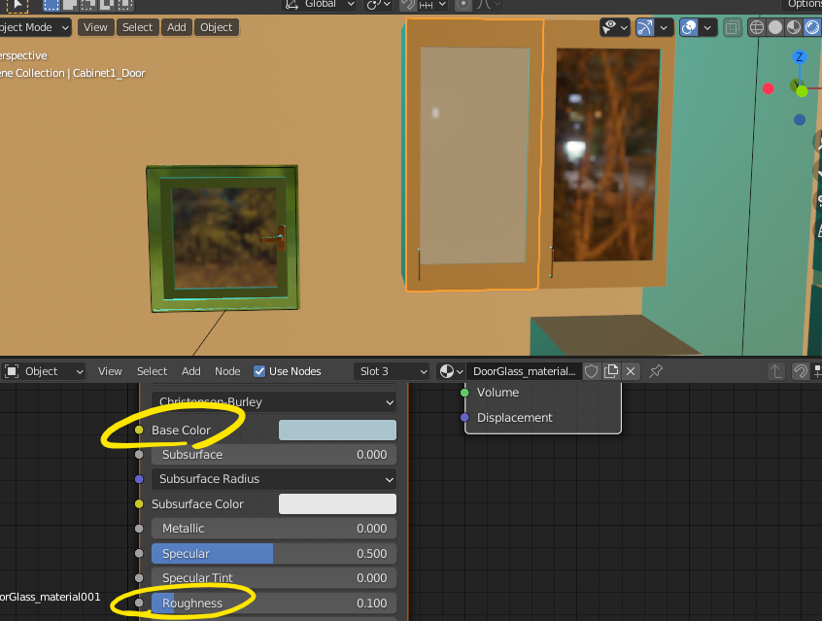Browse materials with the sphere icon
The image size is (822, 621).
(452, 371)
